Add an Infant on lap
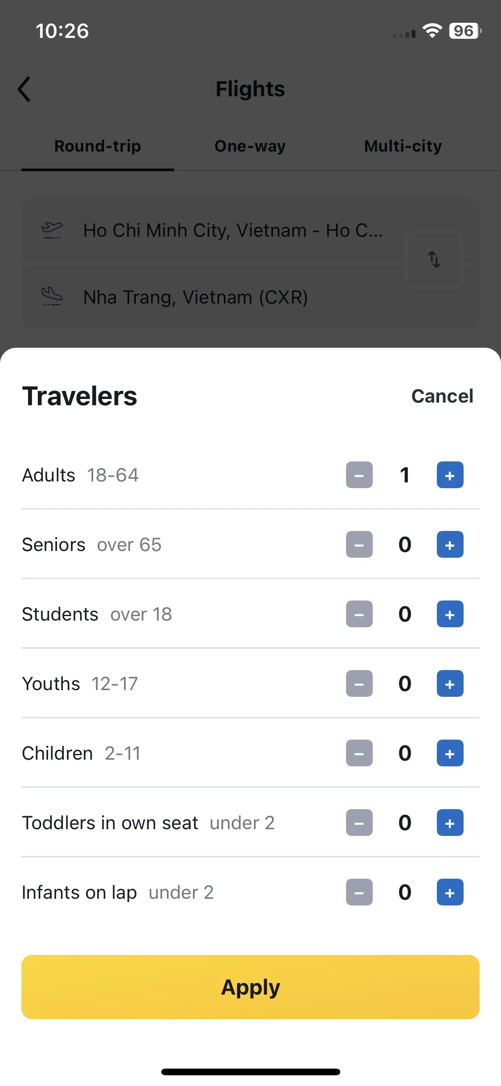The width and height of the screenshot is (501, 1086). pos(450,892)
